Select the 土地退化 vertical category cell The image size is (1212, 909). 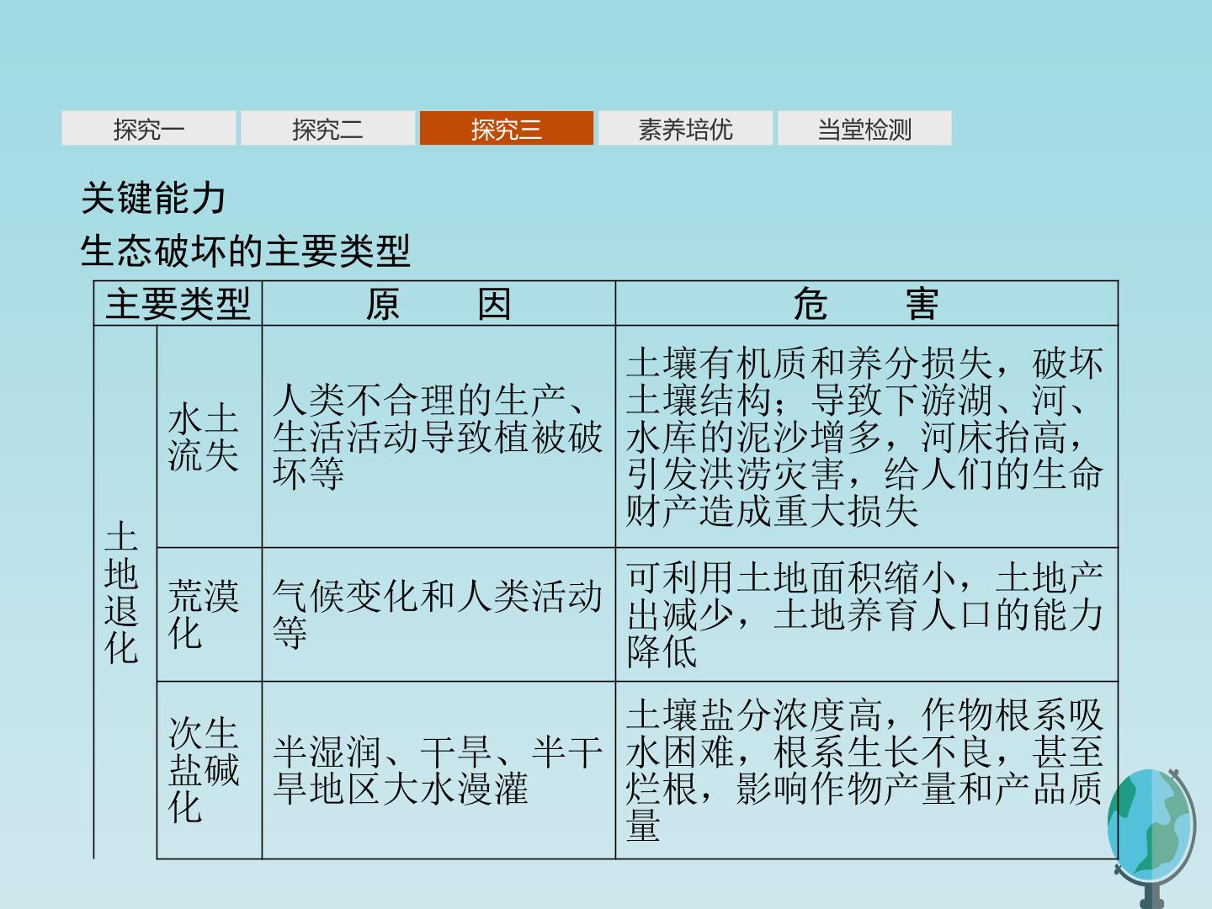[x=125, y=593]
